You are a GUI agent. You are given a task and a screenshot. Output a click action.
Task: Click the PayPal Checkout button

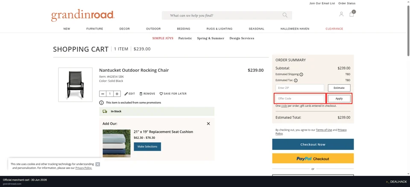(x=313, y=158)
